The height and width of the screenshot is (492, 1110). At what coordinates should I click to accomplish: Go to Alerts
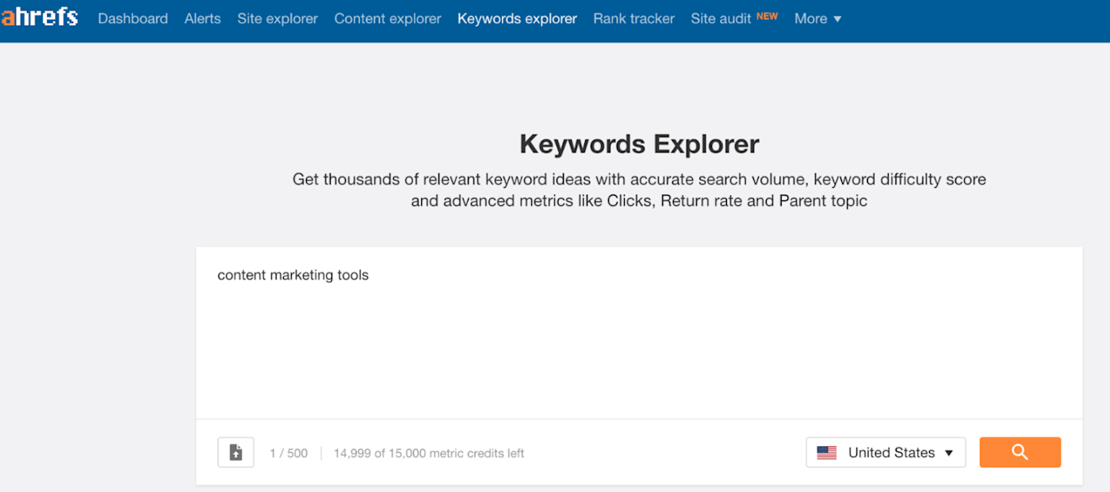coord(203,18)
